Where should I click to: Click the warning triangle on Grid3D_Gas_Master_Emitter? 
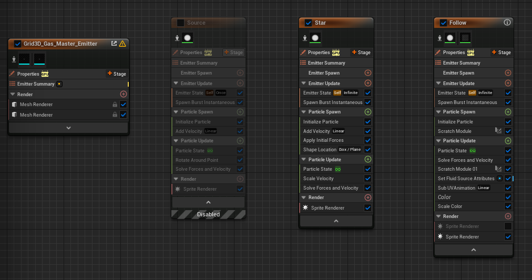[x=122, y=44]
